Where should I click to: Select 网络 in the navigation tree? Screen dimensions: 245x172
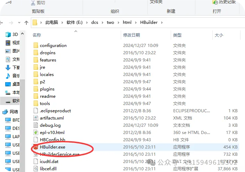pyautogui.click(x=14, y=112)
